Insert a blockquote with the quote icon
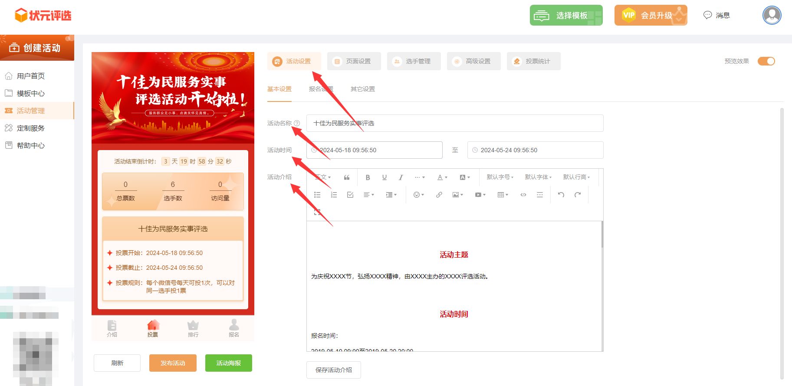The width and height of the screenshot is (792, 386). 347,177
